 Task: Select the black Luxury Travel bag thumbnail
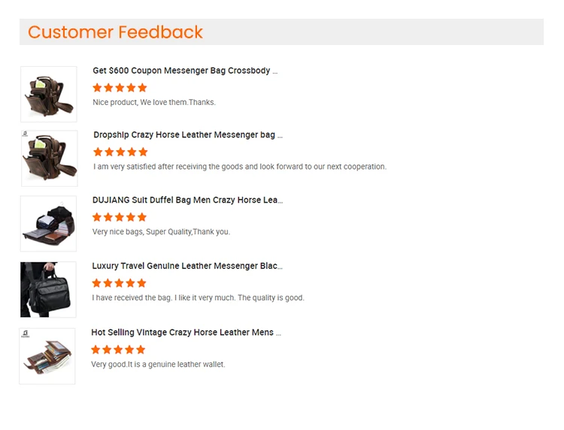48,289
